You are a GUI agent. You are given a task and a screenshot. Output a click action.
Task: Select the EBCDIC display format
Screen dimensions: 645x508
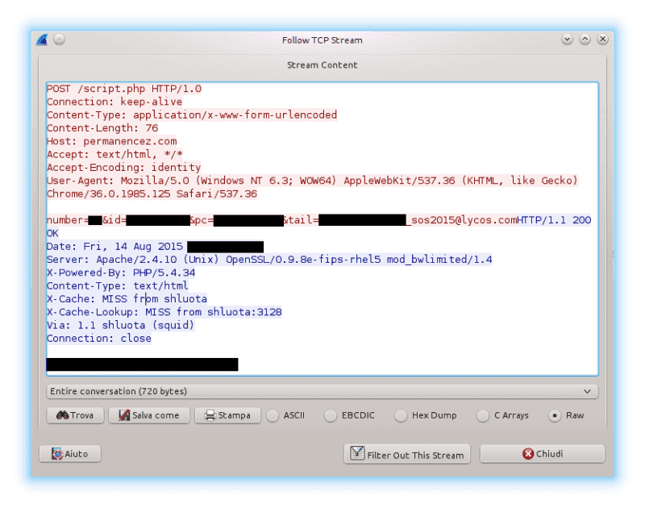click(x=331, y=416)
